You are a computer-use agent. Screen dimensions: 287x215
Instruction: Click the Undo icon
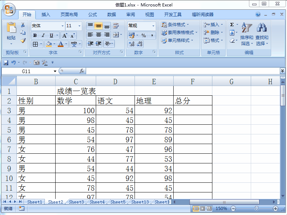point(14,62)
